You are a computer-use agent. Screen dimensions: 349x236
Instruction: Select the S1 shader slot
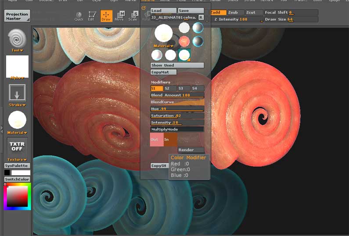(157, 88)
